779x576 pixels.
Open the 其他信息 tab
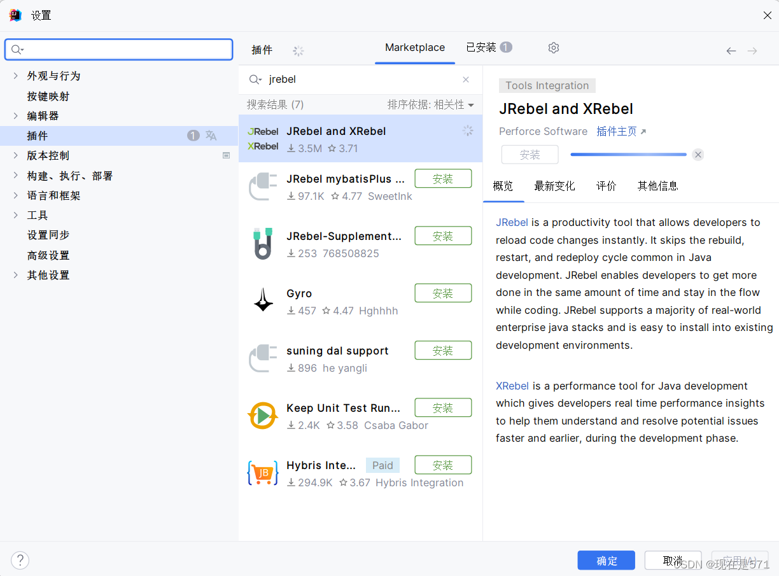pos(658,186)
